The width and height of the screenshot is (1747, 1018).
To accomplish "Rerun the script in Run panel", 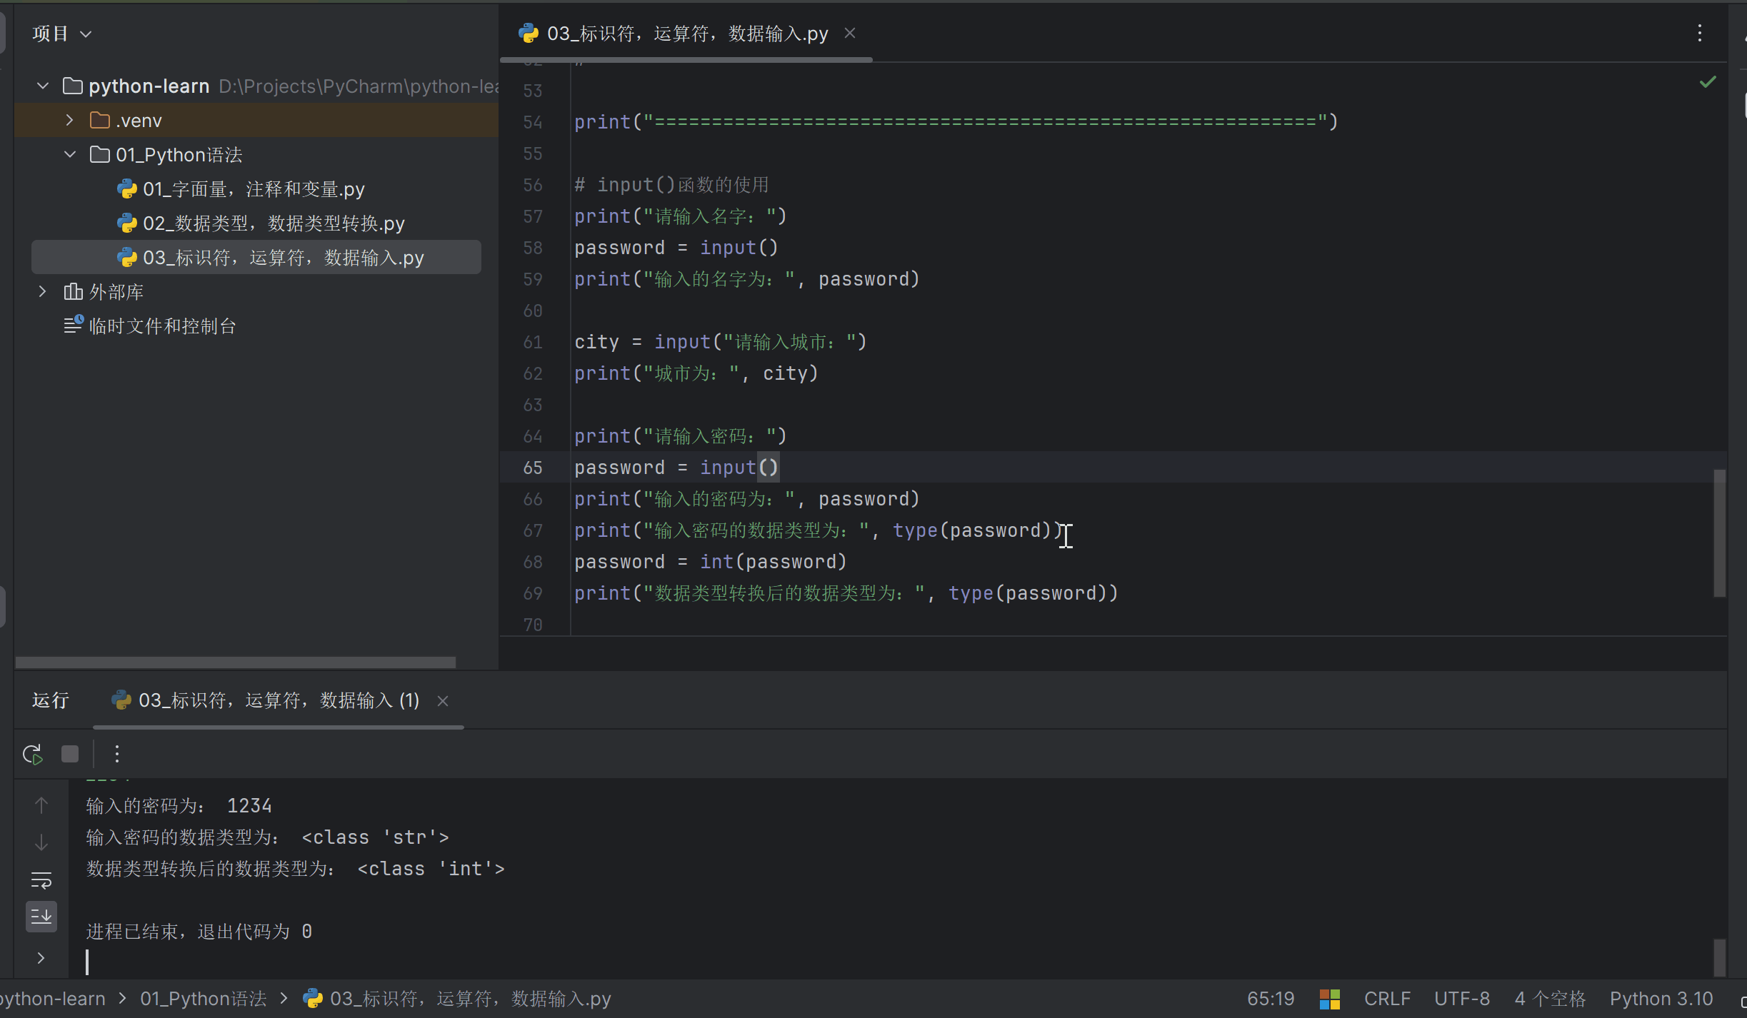I will (x=33, y=754).
